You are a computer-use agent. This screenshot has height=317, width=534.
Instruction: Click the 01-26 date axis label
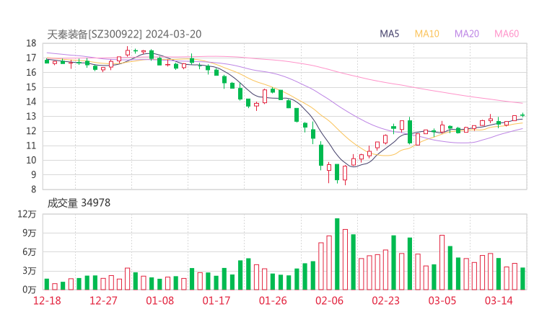tap(273, 300)
